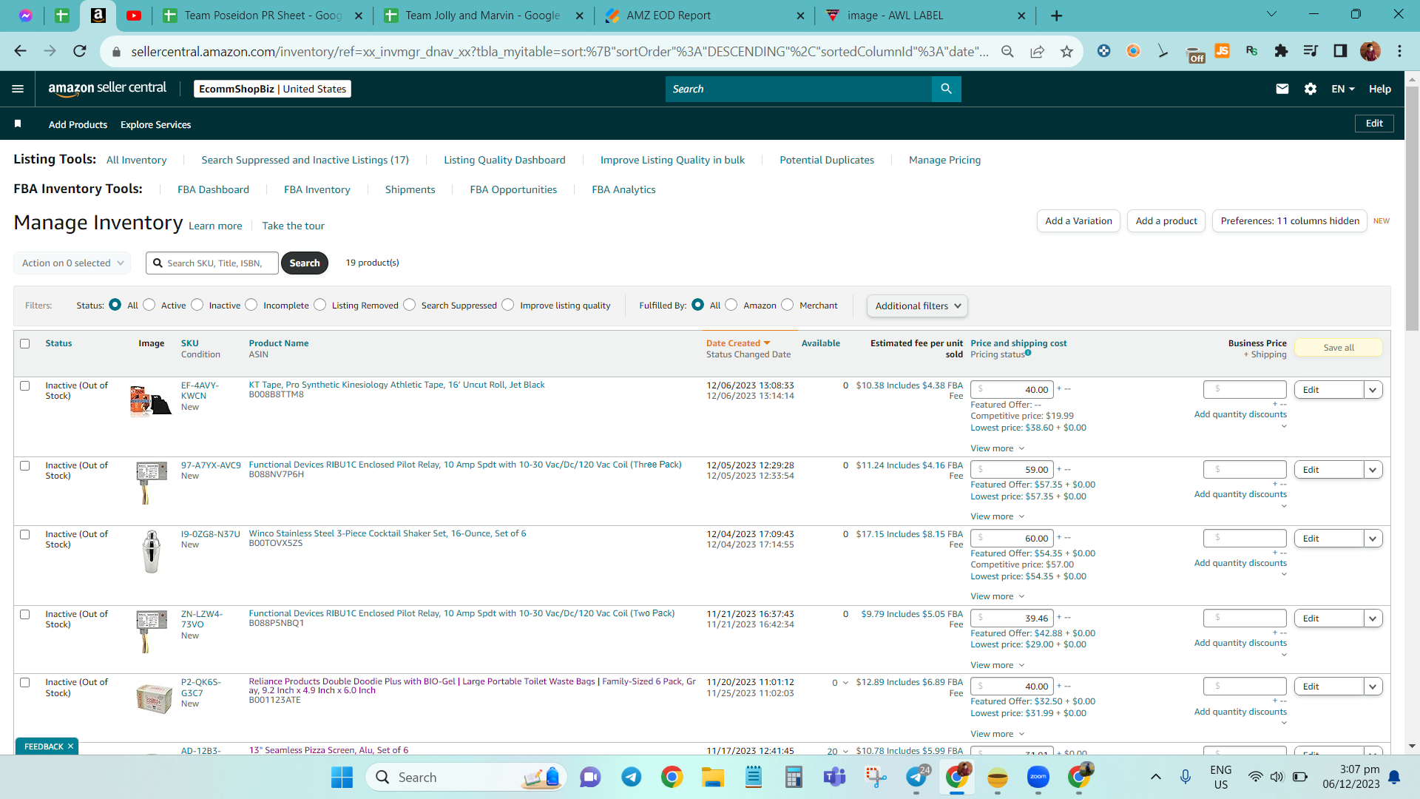
Task: Open the Chrome profile avatar
Action: tap(1370, 51)
